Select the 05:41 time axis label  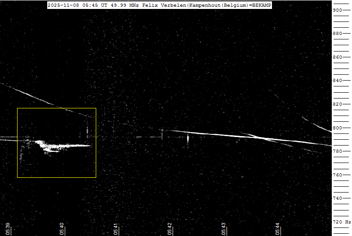pyautogui.click(x=116, y=228)
